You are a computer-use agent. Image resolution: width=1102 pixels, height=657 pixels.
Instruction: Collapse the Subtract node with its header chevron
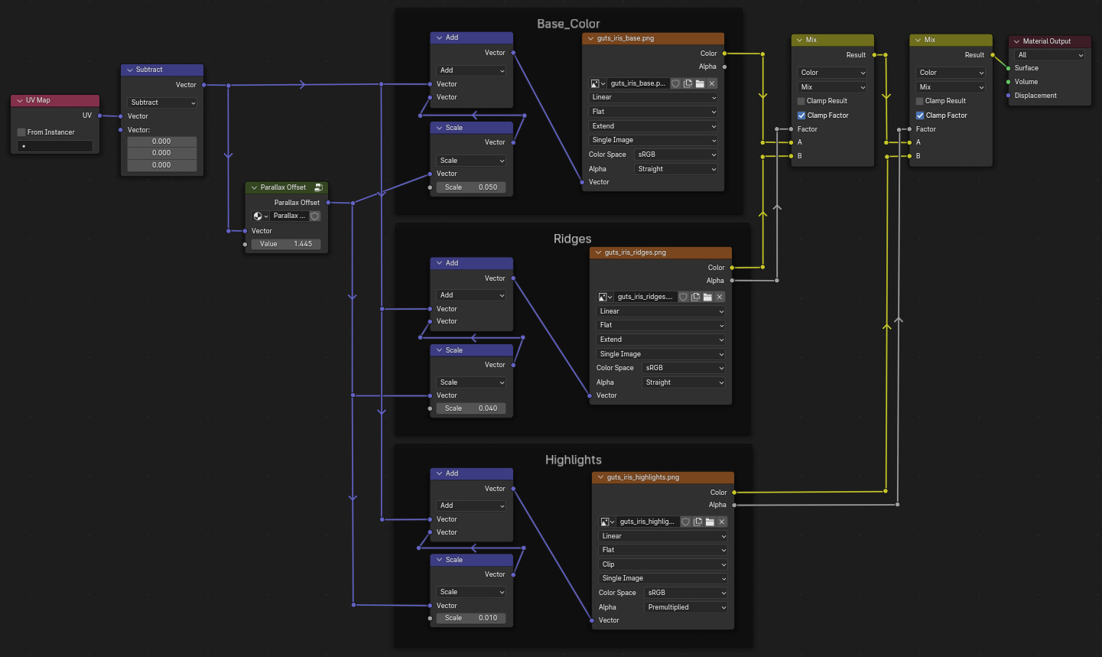coord(128,70)
